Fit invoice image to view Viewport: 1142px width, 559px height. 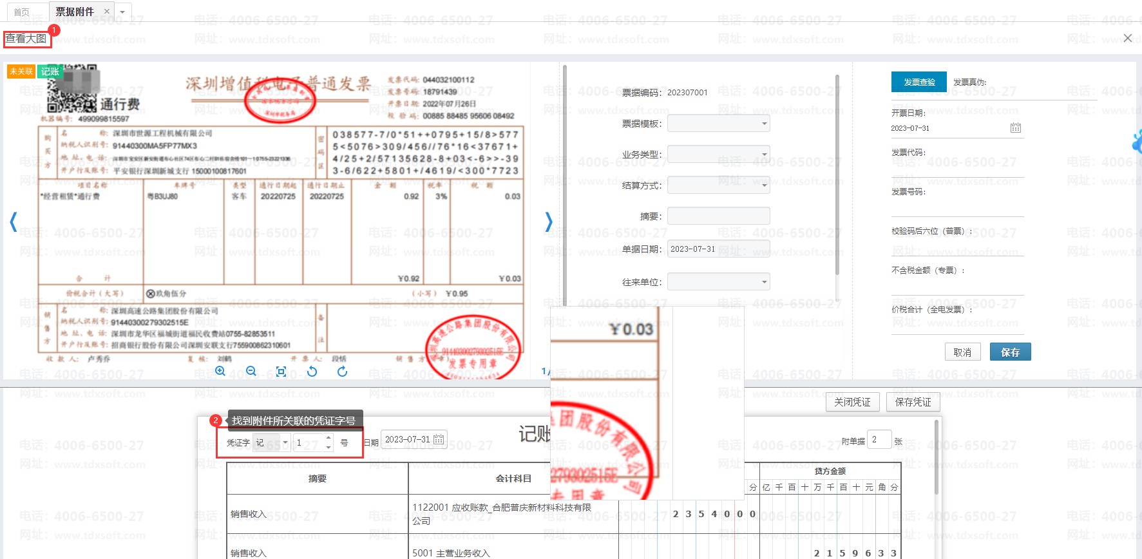click(x=281, y=371)
